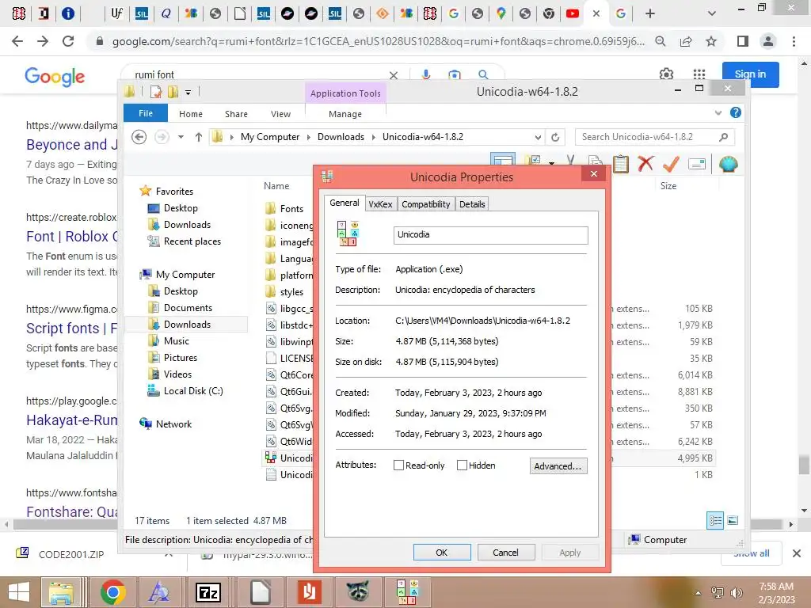Open the View ribbon tab
The width and height of the screenshot is (811, 608).
pyautogui.click(x=280, y=114)
